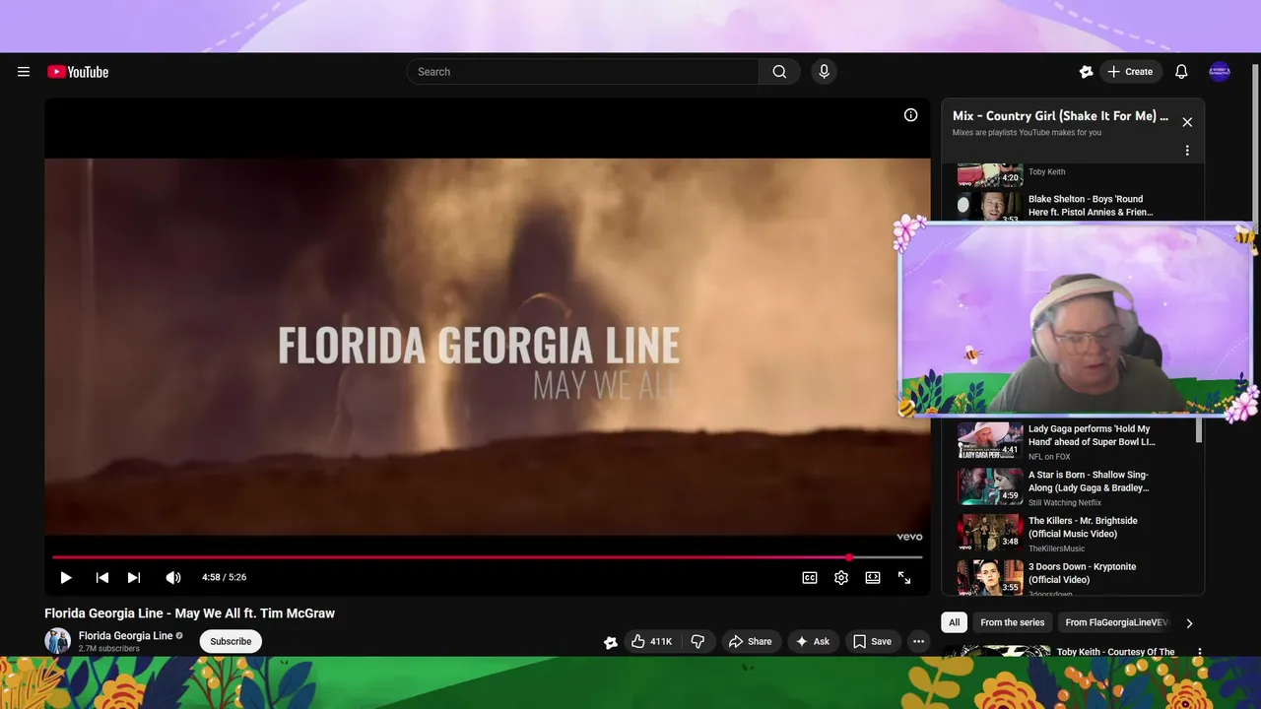The height and width of the screenshot is (709, 1261).
Task: Click TheKillersMusic channel label
Action: 1056,549
